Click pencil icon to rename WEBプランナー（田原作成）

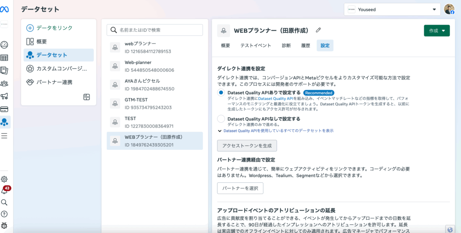coord(318,31)
